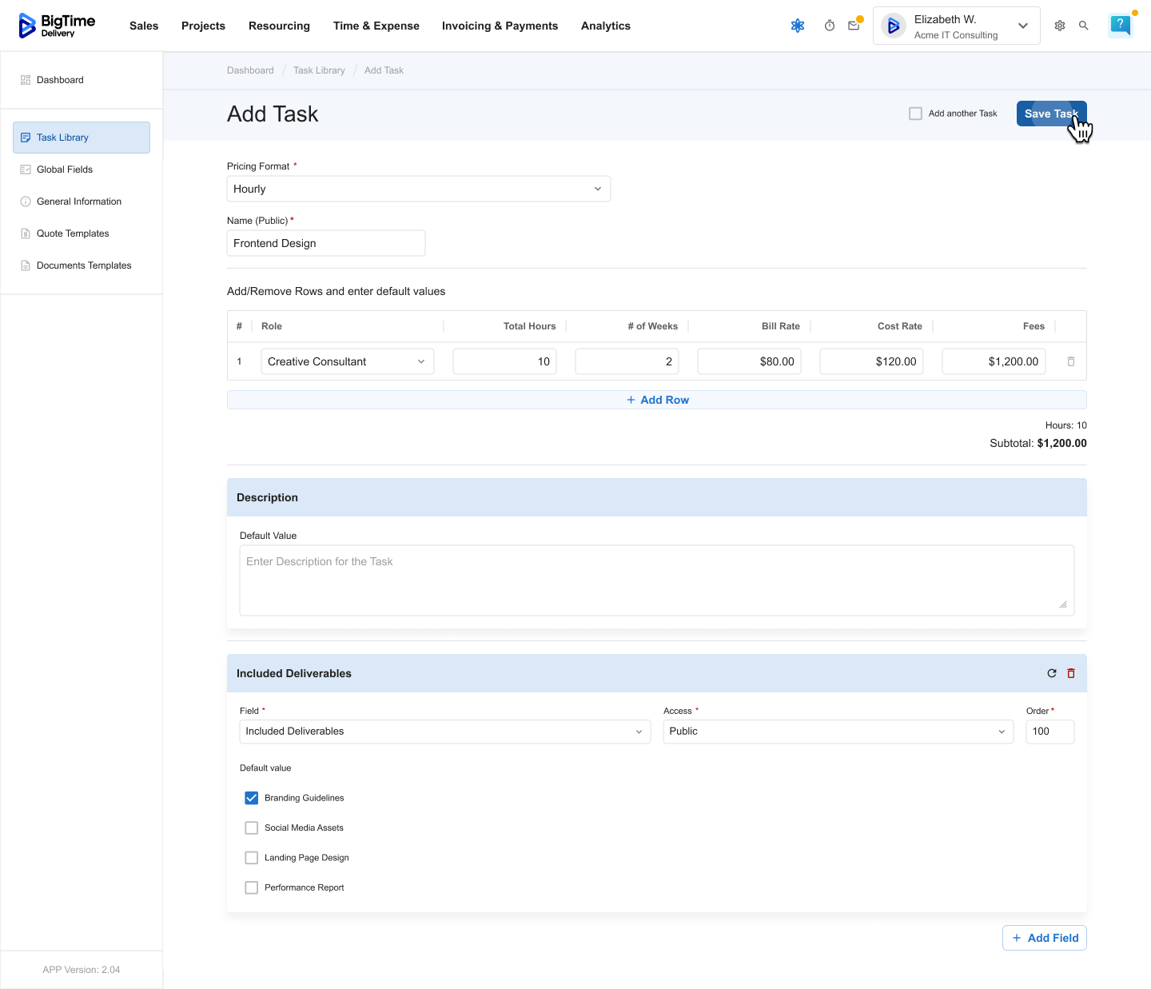Click the timer stopwatch icon in header
Image resolution: width=1151 pixels, height=989 pixels.
coord(830,26)
